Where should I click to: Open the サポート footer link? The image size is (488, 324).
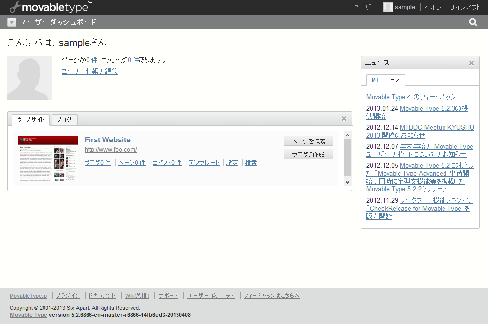168,296
